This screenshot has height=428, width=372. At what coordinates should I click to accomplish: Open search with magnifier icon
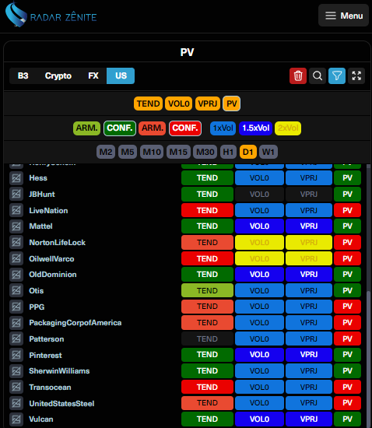tap(318, 75)
